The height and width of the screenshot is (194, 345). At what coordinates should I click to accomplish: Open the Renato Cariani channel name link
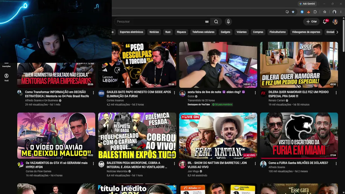tap(277, 101)
